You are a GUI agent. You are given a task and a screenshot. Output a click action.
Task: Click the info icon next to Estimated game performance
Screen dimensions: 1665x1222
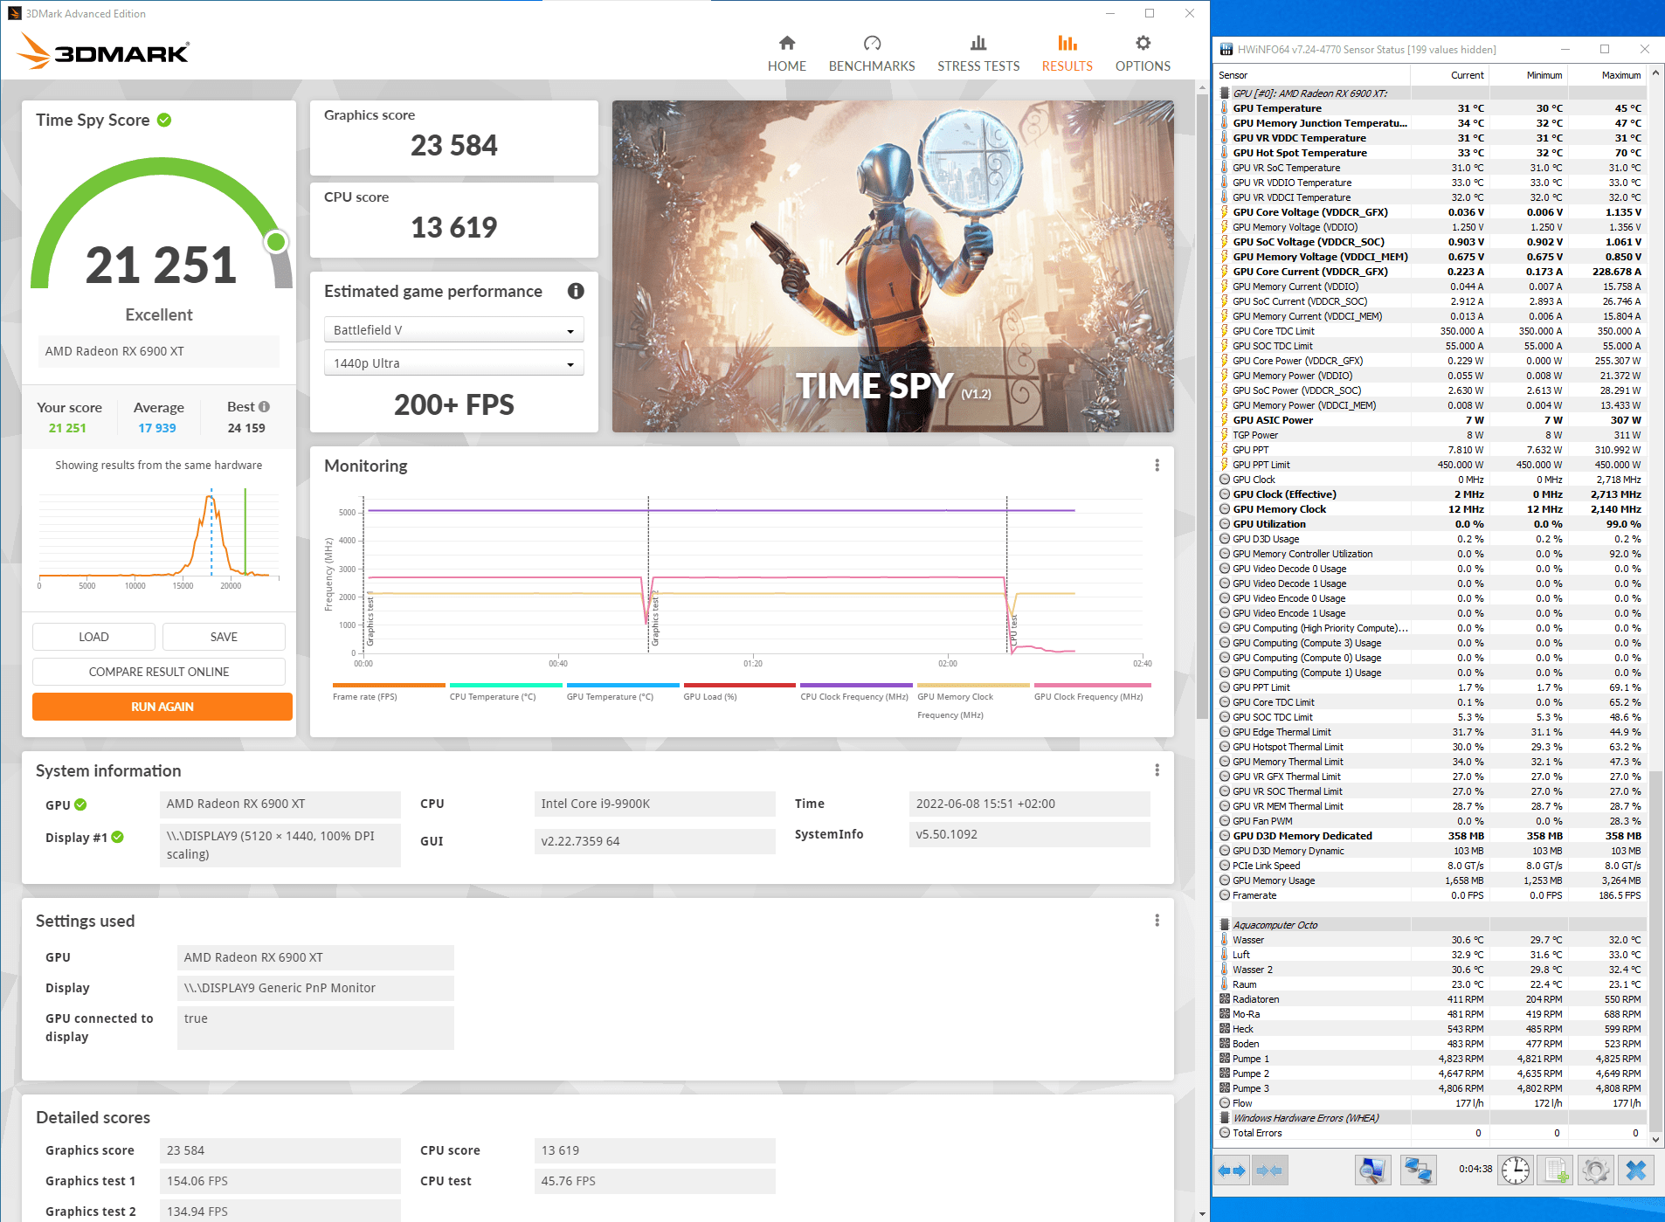point(576,291)
